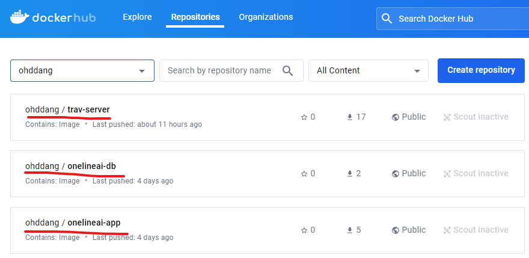Viewport: 529px width, 258px height.
Task: Click the star icon on onelineai-db row
Action: (304, 174)
